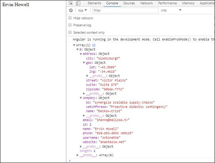
Task: Enable the Hide network checkbox
Action: coord(70,18)
